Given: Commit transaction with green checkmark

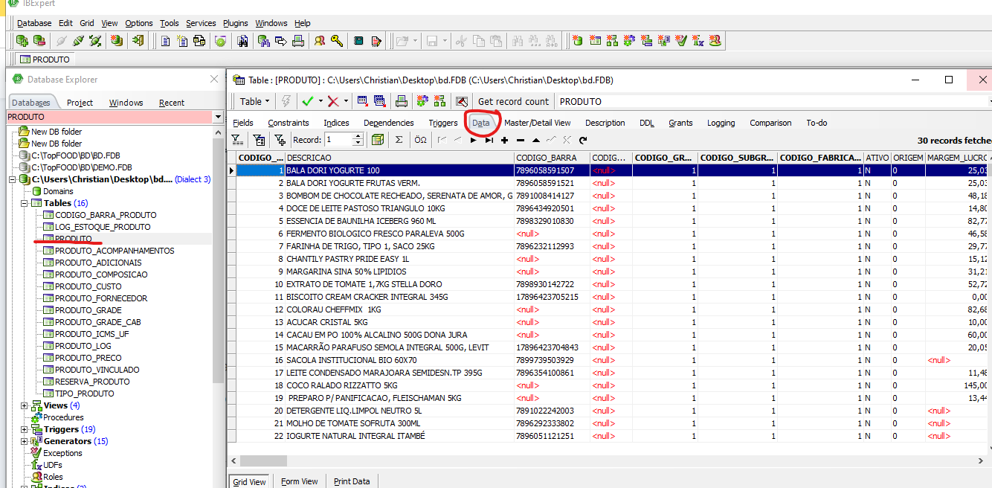Looking at the screenshot, I should point(306,101).
